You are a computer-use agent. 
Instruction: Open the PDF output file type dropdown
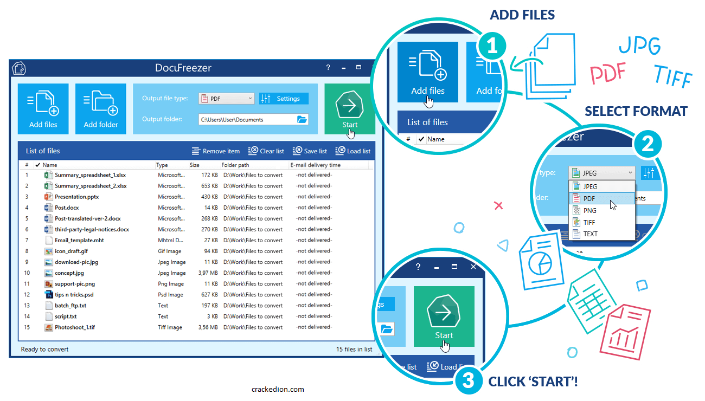227,99
